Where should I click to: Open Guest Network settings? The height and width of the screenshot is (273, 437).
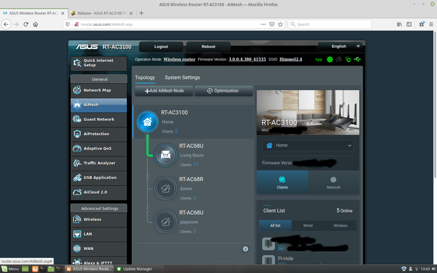click(x=98, y=119)
